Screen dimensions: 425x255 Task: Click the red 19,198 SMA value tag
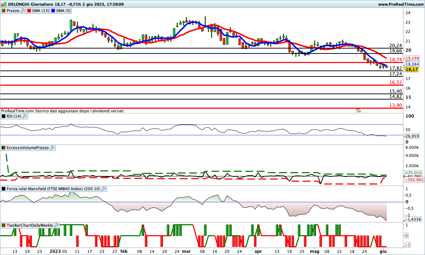[412, 58]
